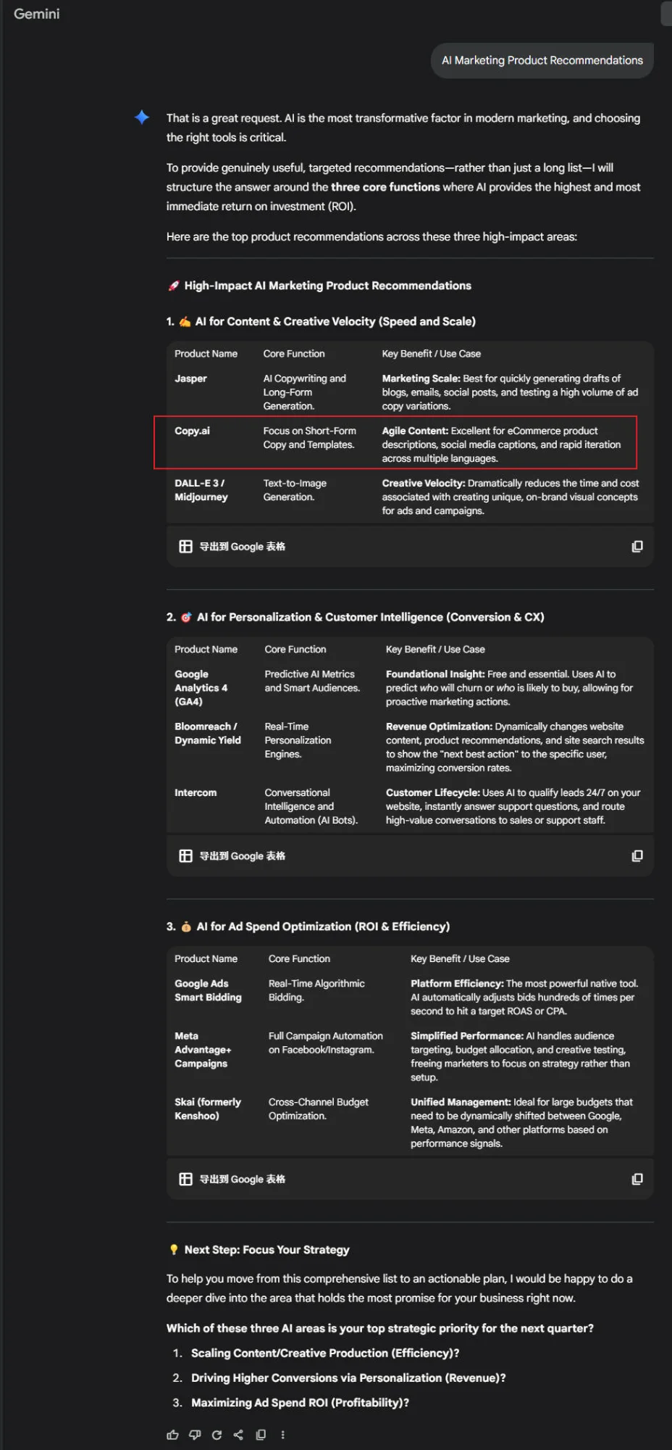Click the copy icon of the Ad Spend table
Screen dimensions: 672x1450
[637, 1179]
